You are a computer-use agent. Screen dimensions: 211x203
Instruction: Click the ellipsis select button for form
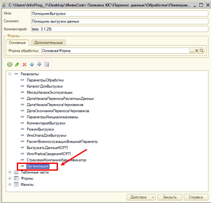coord(192,51)
